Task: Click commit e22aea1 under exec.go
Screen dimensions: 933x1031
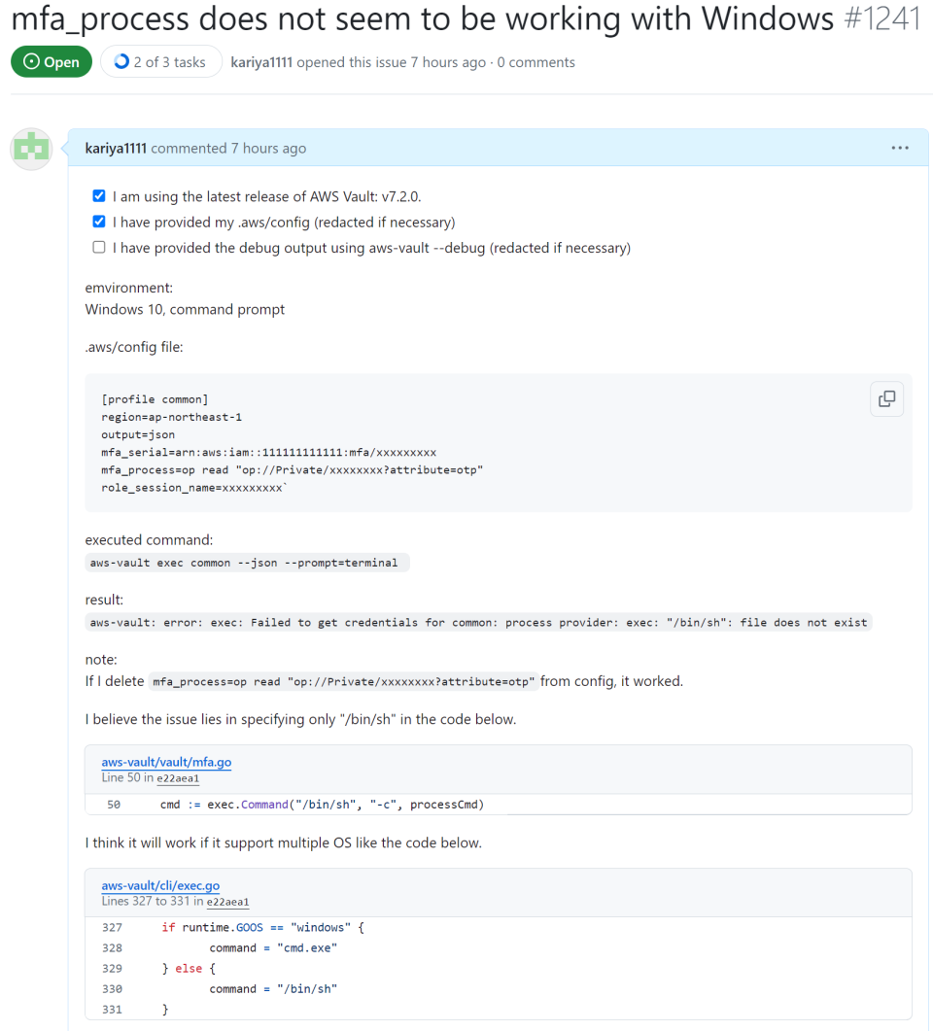Action: 227,902
